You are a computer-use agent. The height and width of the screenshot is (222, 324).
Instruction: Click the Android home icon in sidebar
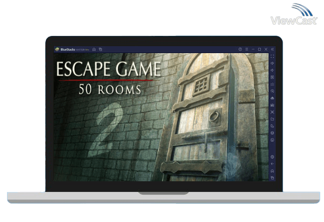(x=272, y=171)
